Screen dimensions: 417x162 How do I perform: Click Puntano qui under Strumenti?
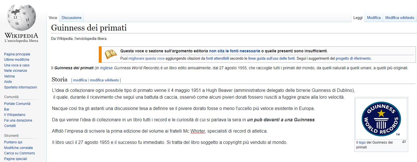tap(13, 142)
